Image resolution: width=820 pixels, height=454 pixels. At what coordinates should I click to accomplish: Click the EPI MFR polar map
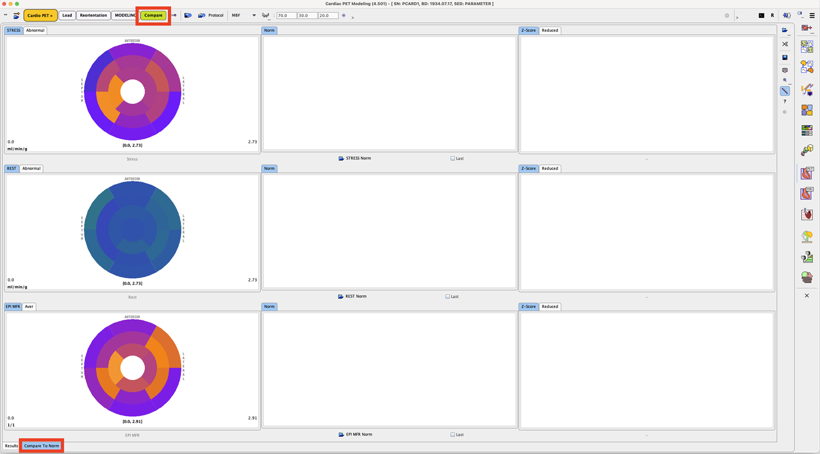[133, 368]
